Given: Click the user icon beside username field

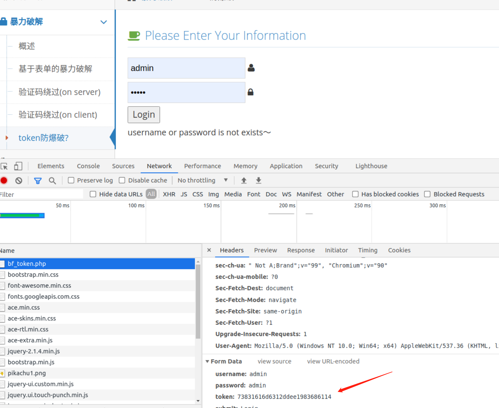Looking at the screenshot, I should (x=251, y=68).
